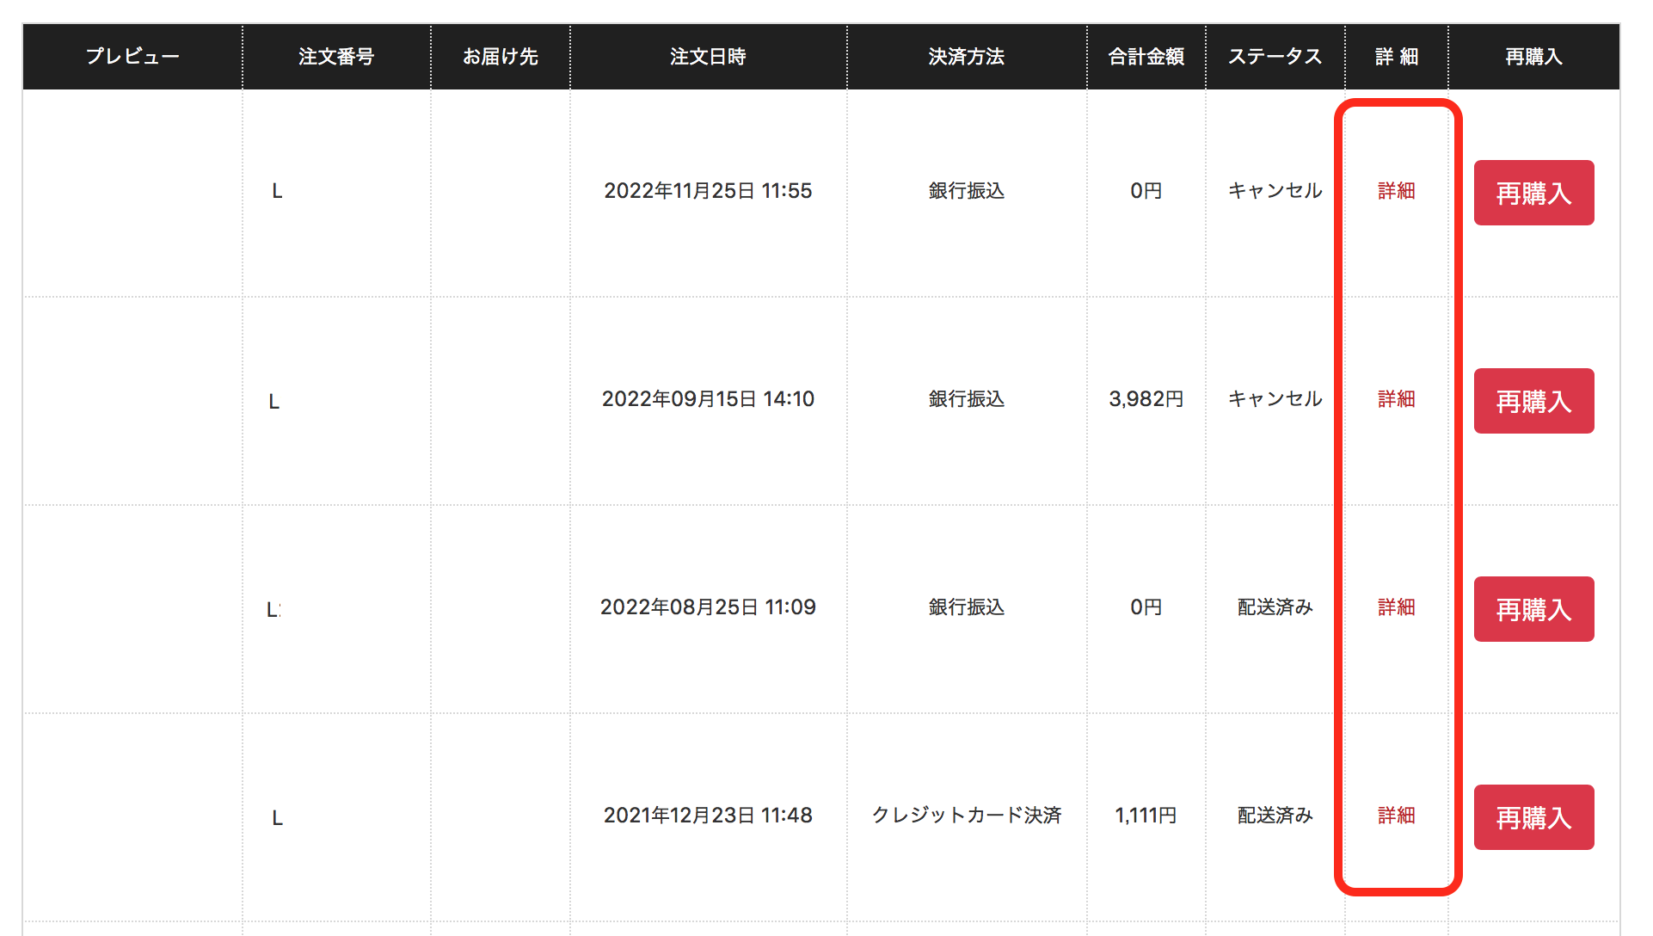Click the お届け先 column header
1653x936 pixels.
pos(501,57)
